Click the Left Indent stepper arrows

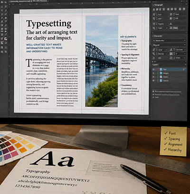[157, 14]
